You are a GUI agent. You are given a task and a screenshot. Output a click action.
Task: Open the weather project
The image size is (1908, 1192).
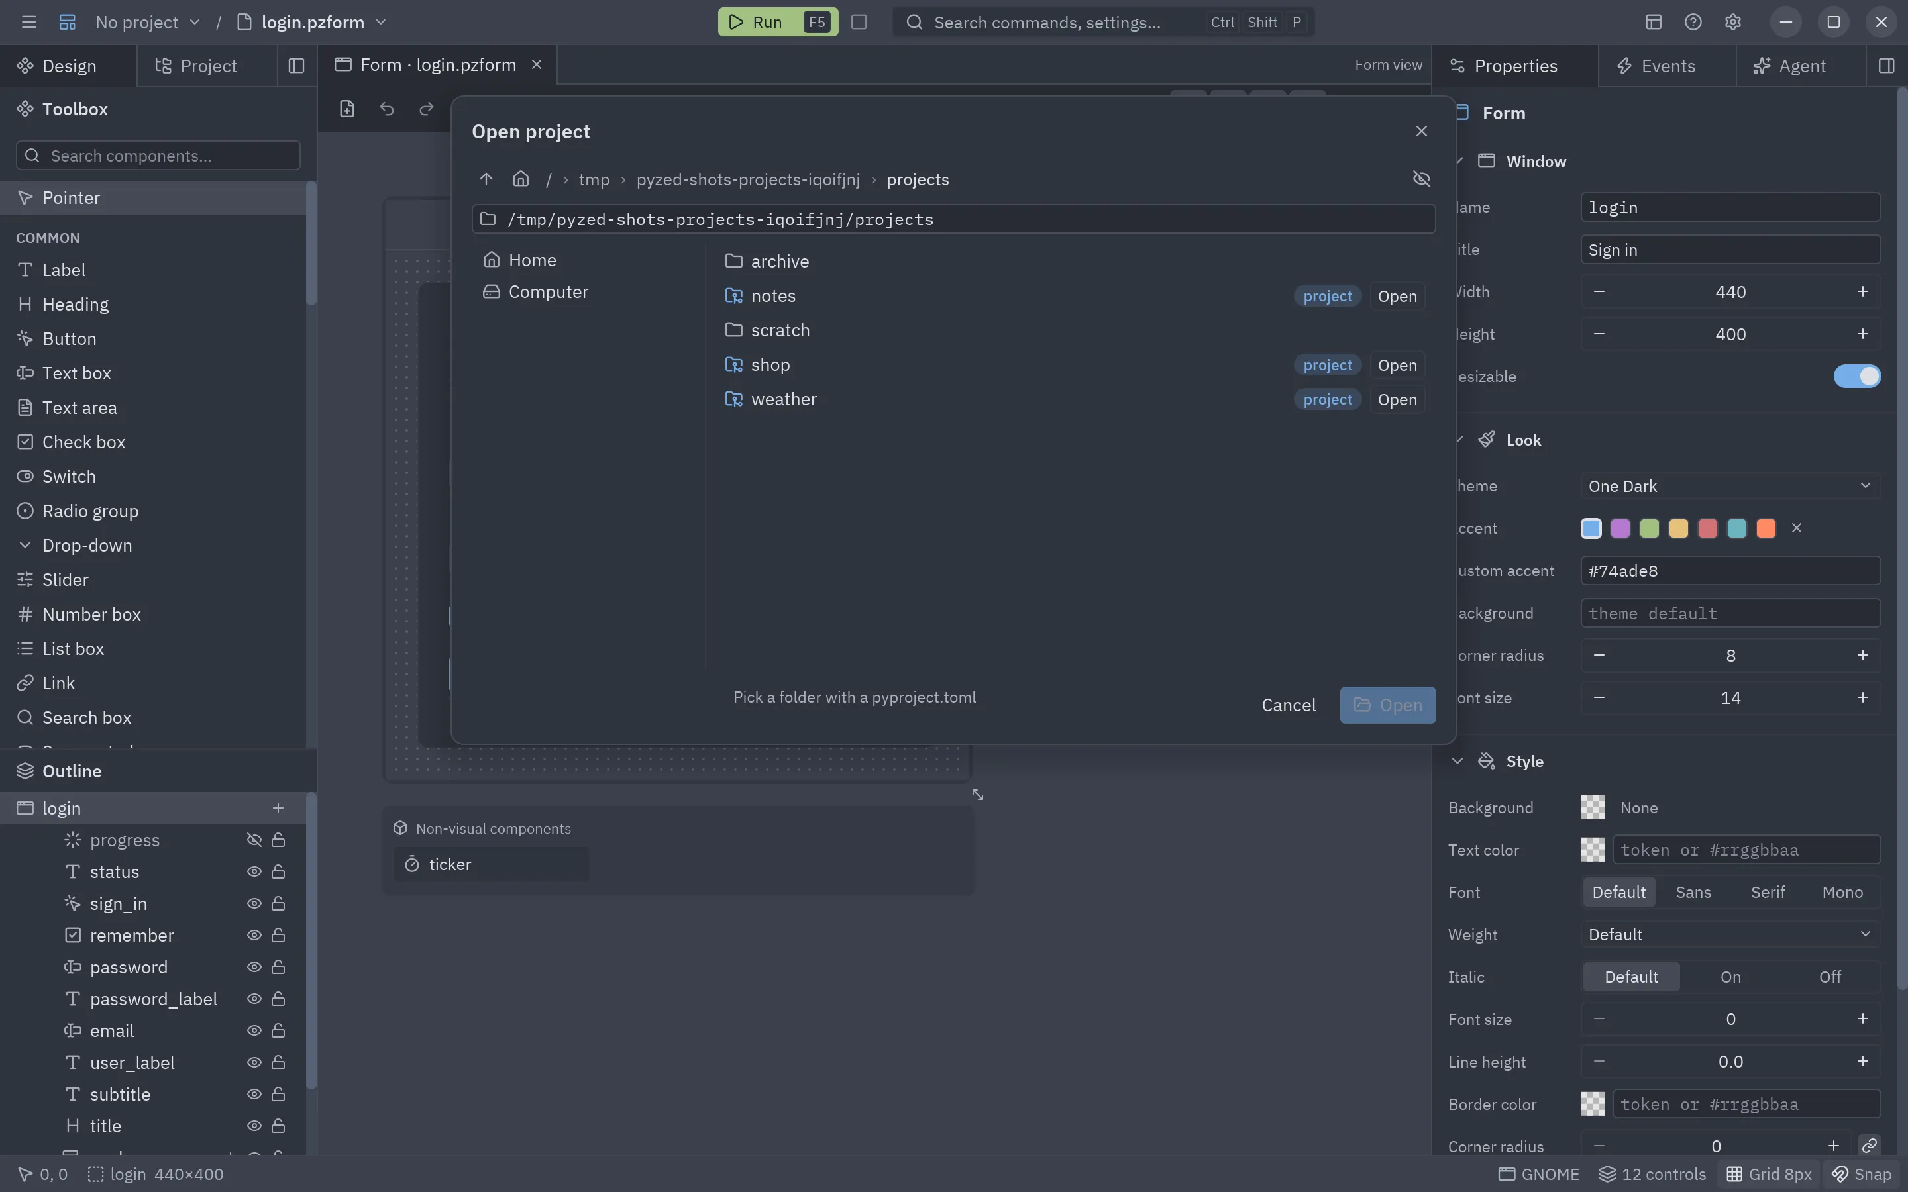pos(1397,400)
